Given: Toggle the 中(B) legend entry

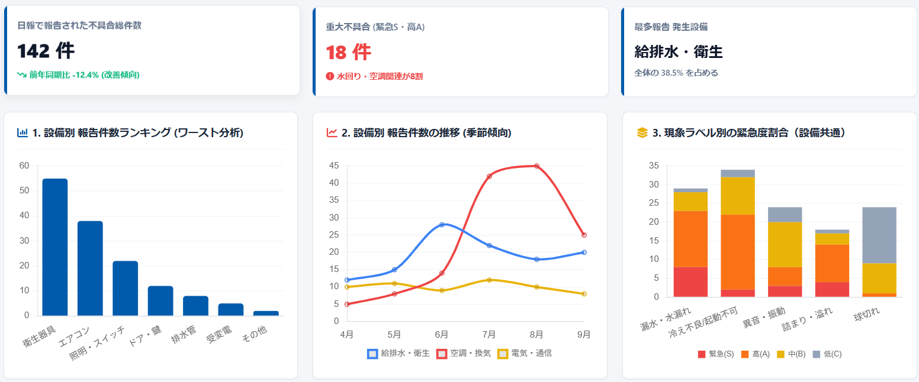Looking at the screenshot, I should pyautogui.click(x=791, y=354).
